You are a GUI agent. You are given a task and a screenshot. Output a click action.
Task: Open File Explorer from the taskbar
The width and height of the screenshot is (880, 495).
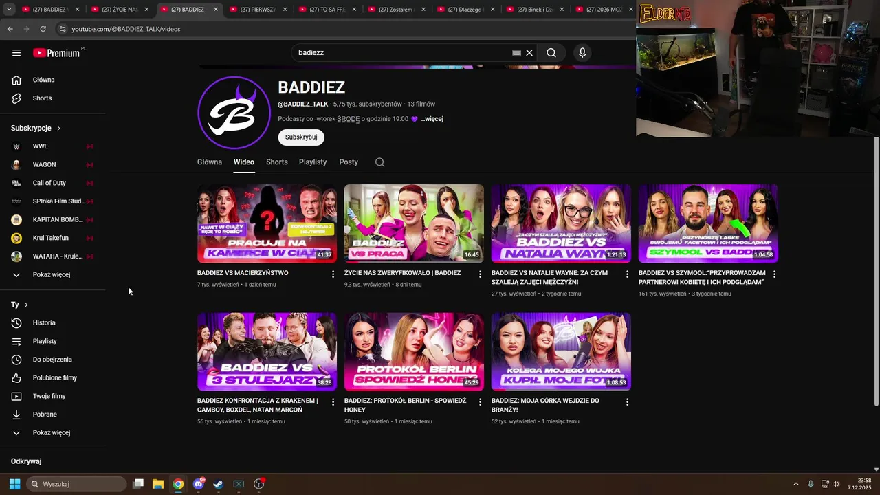coord(158,484)
